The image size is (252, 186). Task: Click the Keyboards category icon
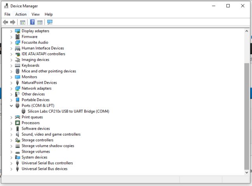[17, 66]
